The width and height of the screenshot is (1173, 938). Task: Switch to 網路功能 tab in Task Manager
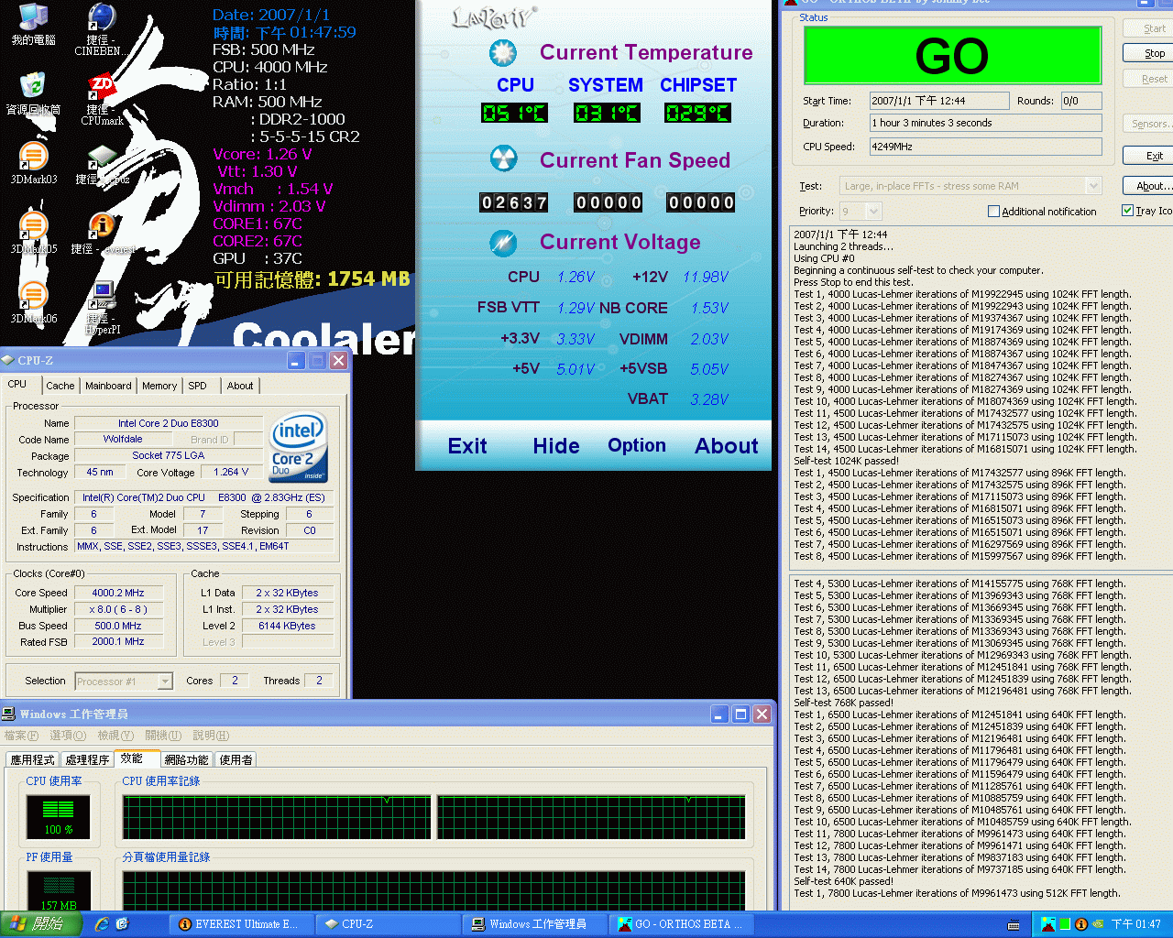(186, 759)
